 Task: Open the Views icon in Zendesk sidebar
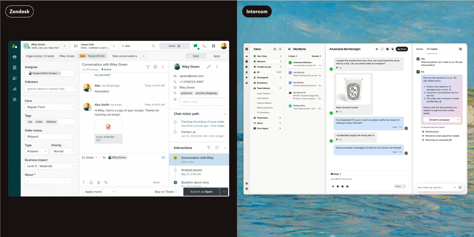(15, 67)
